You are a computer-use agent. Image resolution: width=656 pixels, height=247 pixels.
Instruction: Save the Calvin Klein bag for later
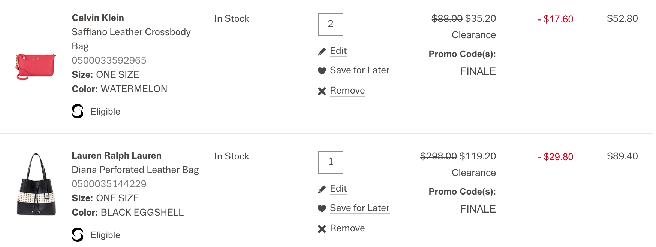(x=359, y=70)
